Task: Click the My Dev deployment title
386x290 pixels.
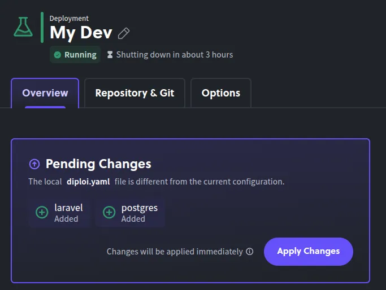Action: [81, 33]
